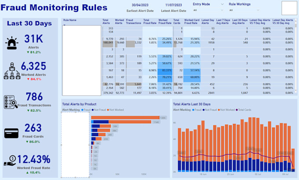Image resolution: width=299 pixels, height=180 pixels.
Task: Sort by Latest Day Alerts column header
Action: pyautogui.click(x=208, y=22)
